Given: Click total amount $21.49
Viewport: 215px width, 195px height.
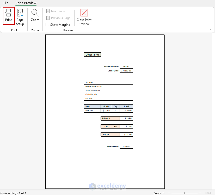Looking at the screenshot, I should (126, 135).
